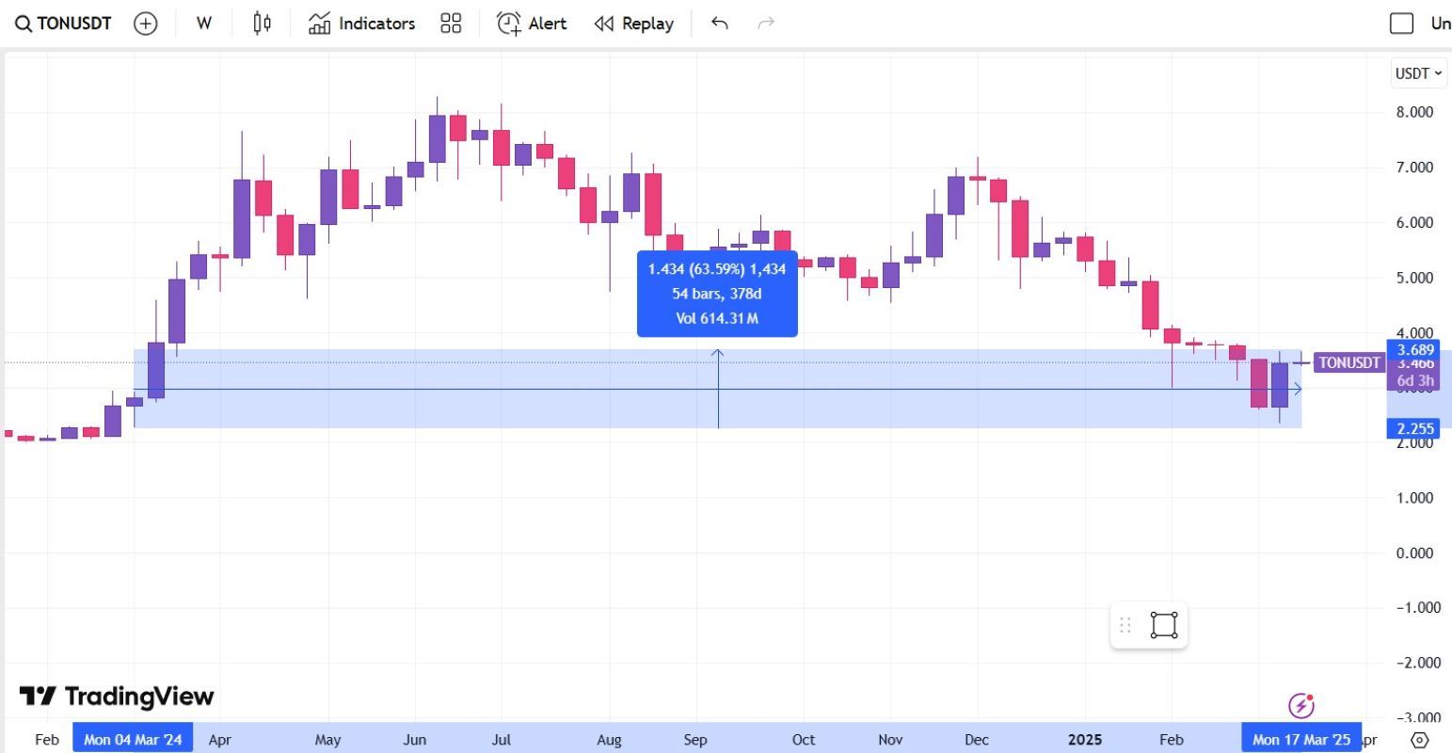Click the 2.255 price scale label
The image size is (1452, 753).
tap(1415, 429)
